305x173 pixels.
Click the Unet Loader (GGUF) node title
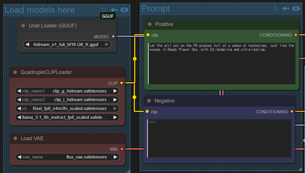(x=52, y=26)
